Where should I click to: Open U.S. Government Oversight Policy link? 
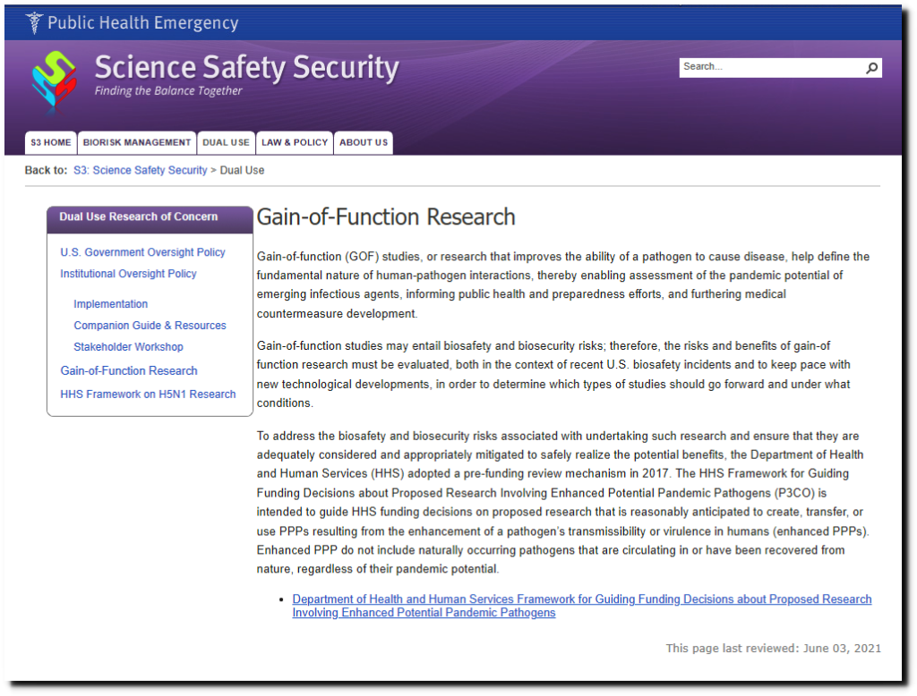(142, 252)
